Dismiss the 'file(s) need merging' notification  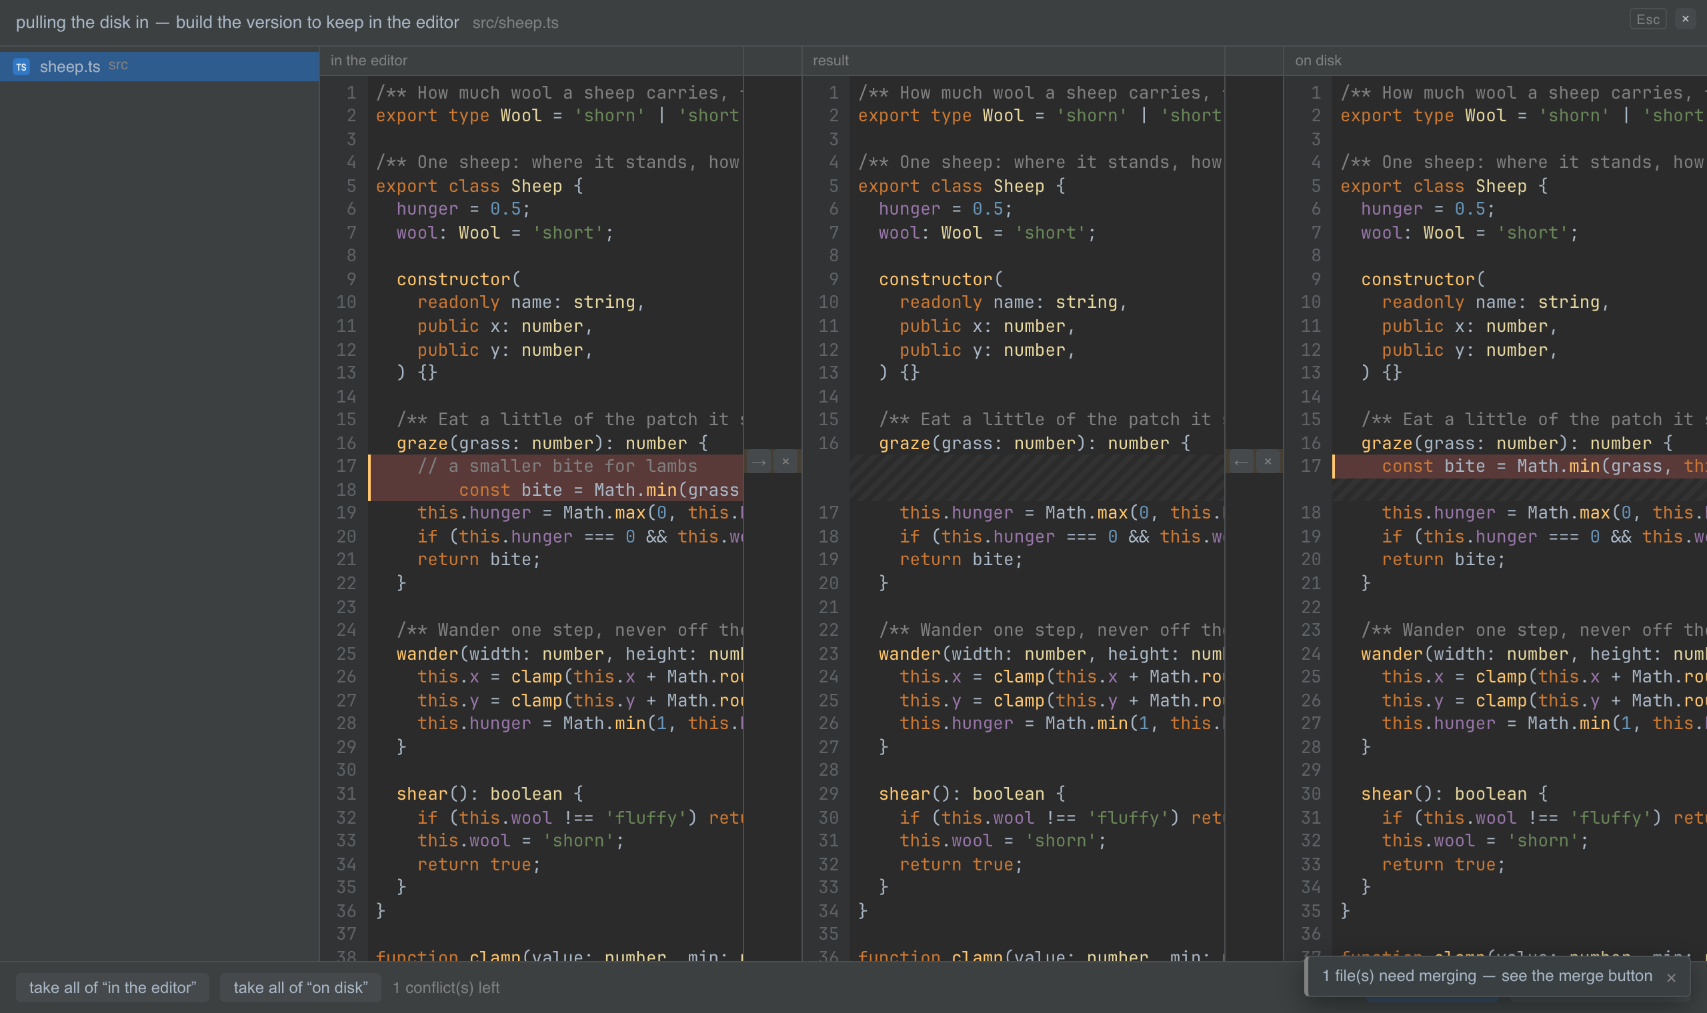coord(1672,978)
